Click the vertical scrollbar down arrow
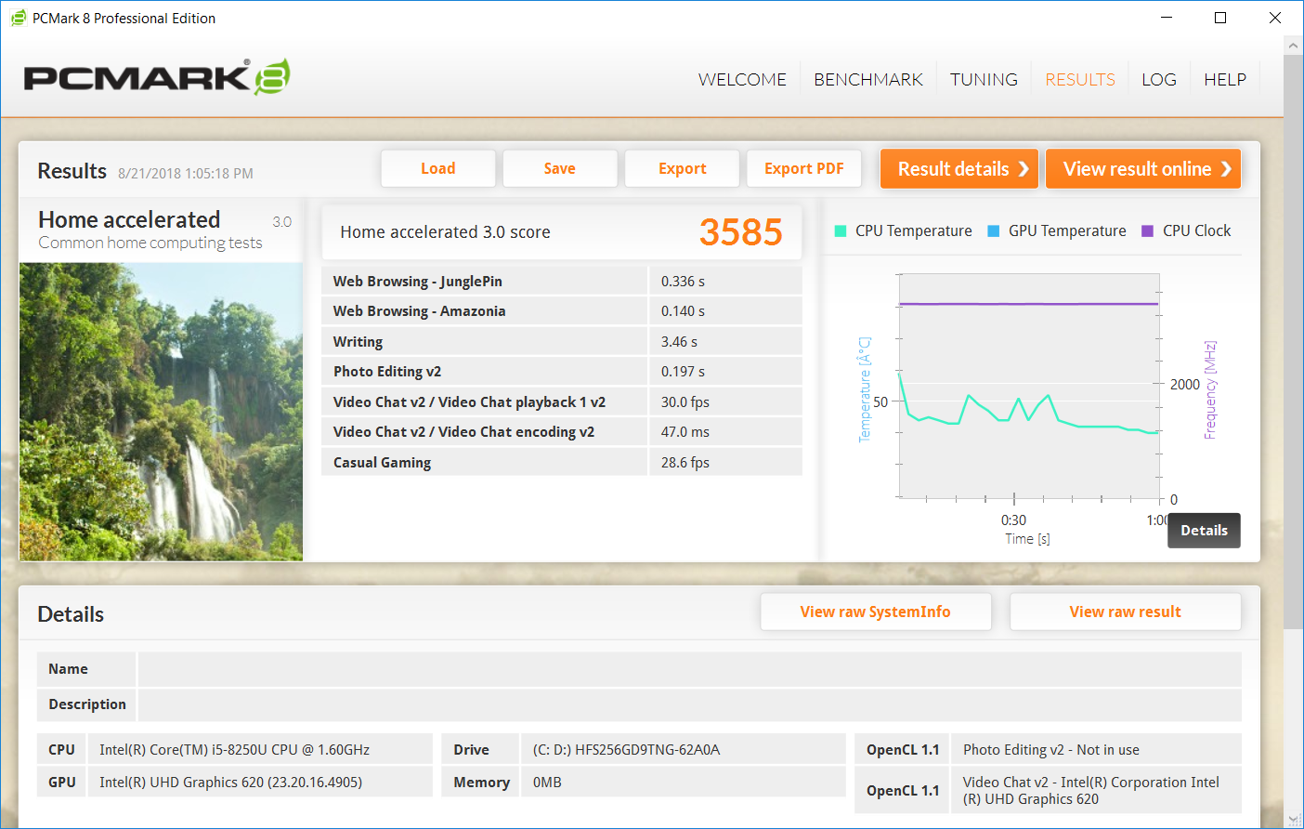 click(x=1293, y=819)
